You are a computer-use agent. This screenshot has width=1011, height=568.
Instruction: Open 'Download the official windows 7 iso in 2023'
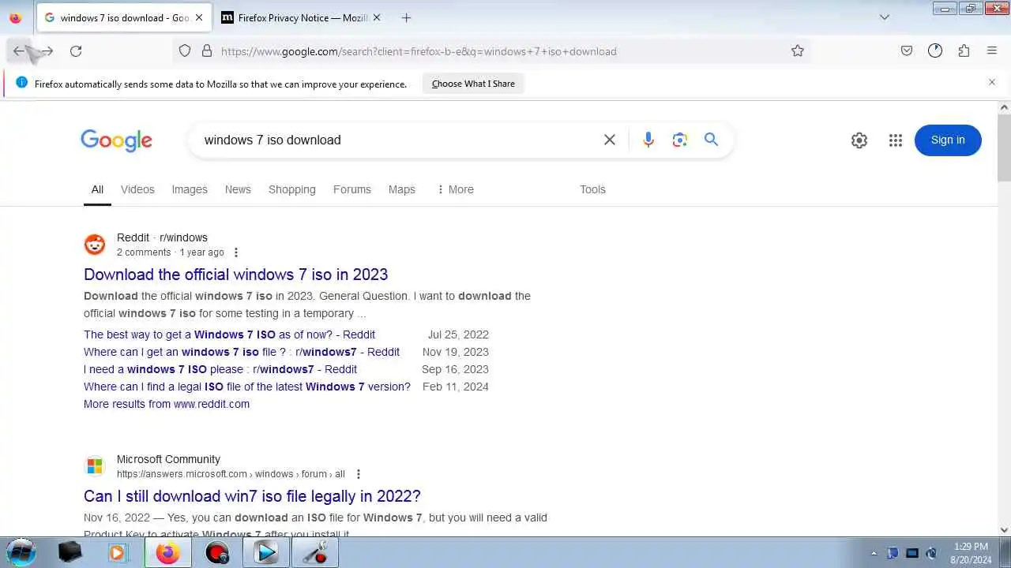236,275
